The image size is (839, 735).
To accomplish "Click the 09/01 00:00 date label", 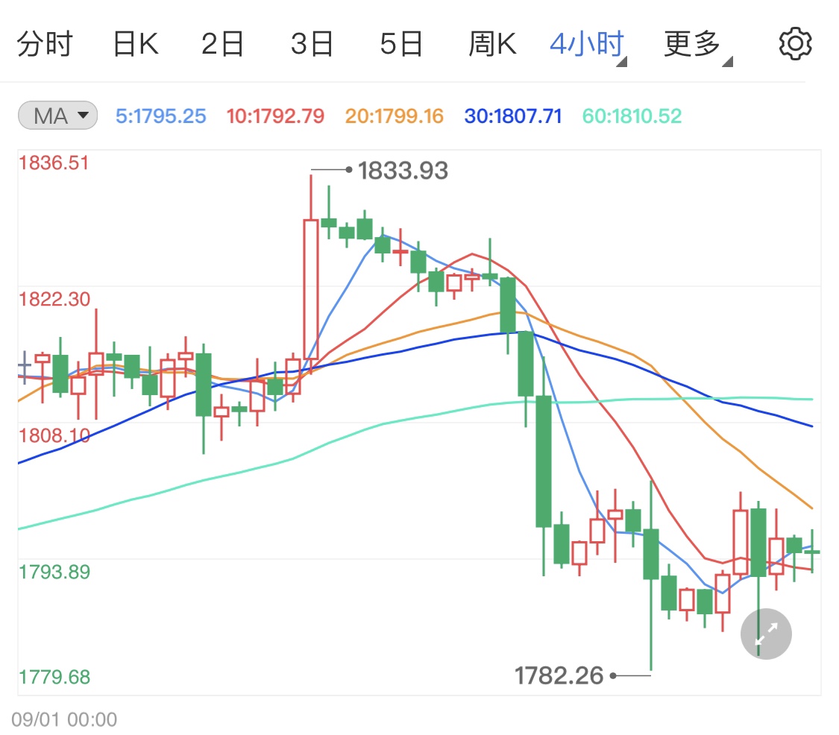I will click(x=64, y=719).
